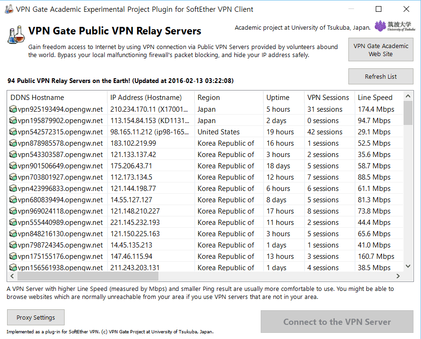Click the server icon for vpn925193494.opengw.net
The image size is (421, 339).
click(13, 109)
